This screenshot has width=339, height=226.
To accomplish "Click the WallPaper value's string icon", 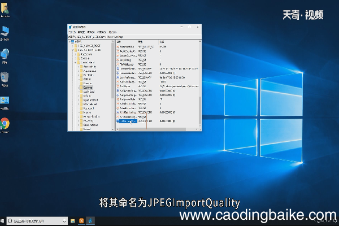I will click(118, 86).
